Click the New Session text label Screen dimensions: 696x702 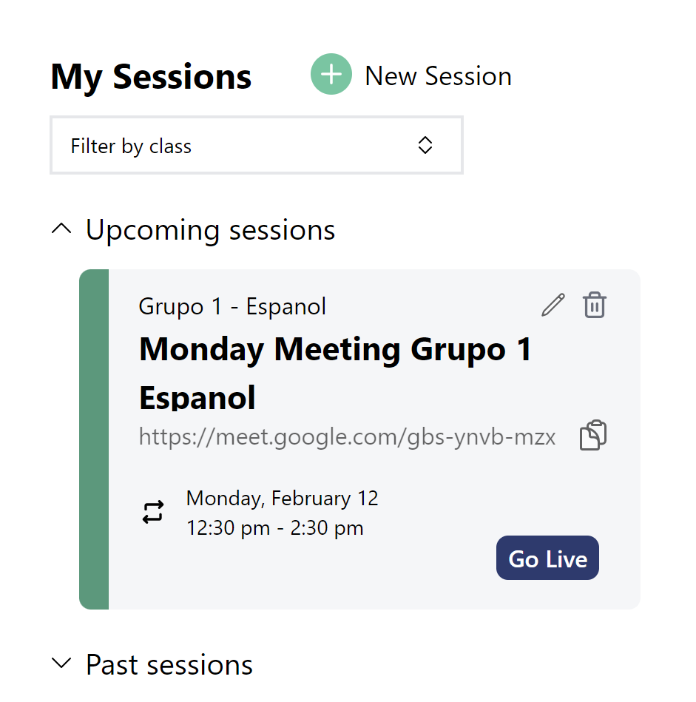point(438,76)
